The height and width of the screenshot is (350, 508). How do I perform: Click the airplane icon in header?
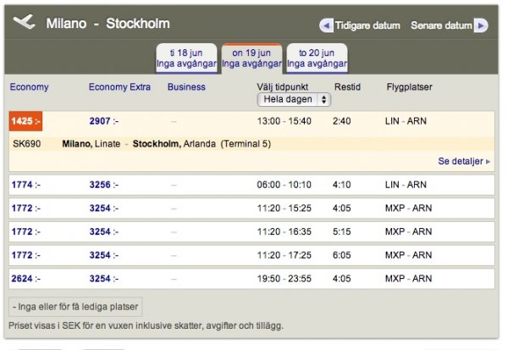(x=25, y=23)
